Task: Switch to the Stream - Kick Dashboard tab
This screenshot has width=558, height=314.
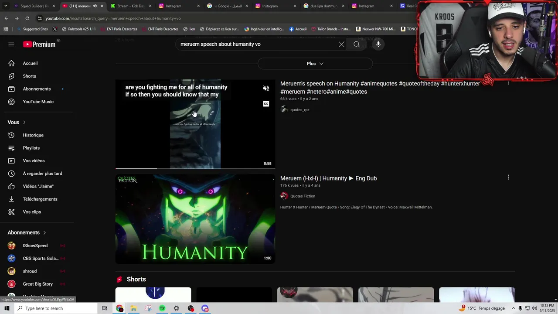Action: coord(131,6)
